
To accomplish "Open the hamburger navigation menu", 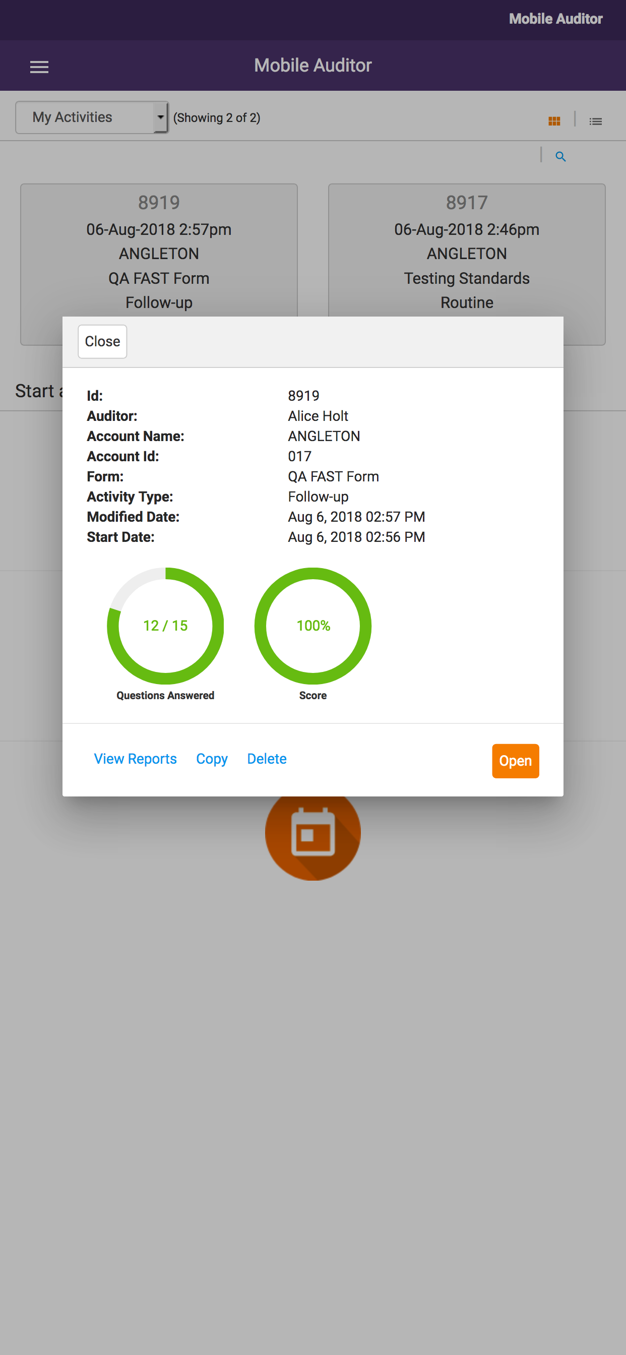I will (x=39, y=67).
